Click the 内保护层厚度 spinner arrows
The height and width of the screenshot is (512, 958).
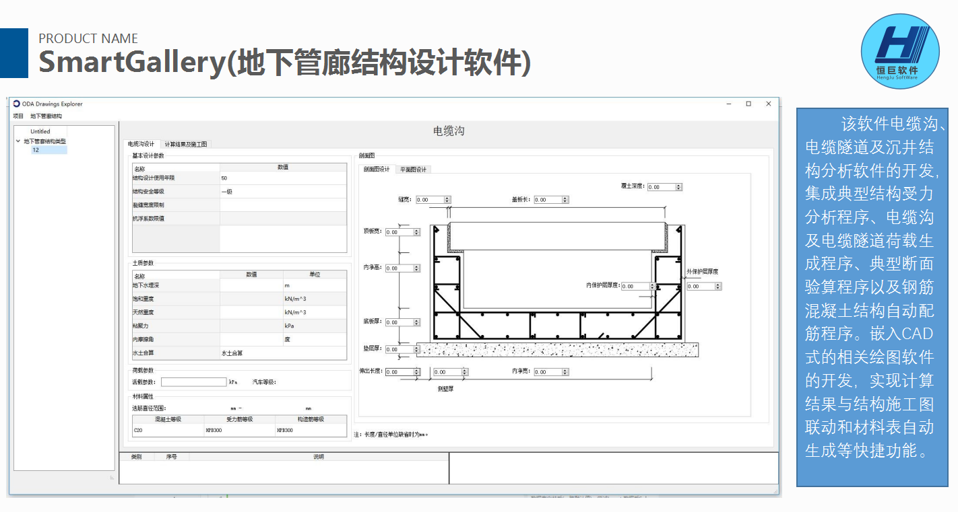652,286
